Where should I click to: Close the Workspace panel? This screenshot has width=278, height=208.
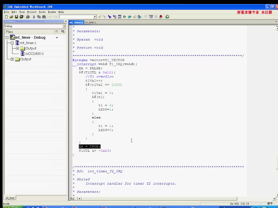(66, 21)
